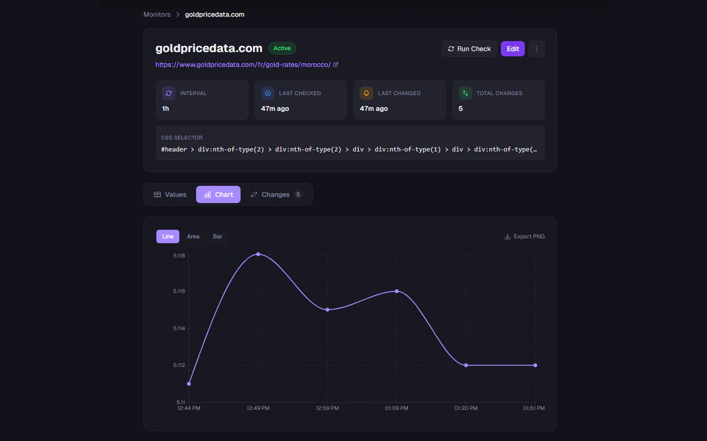Click the 5.112 y-axis label
The image size is (707, 441).
[x=179, y=365]
